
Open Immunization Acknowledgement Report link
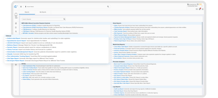pos(20,52)
